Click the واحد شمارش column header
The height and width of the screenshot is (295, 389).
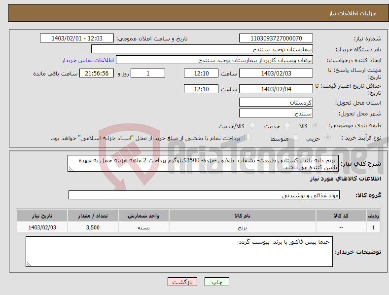click(143, 216)
